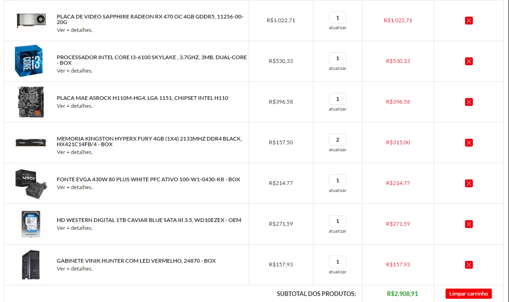Image resolution: width=509 pixels, height=302 pixels.
Task: Remove Western Digital 1TB HD item
Action: tap(468, 224)
